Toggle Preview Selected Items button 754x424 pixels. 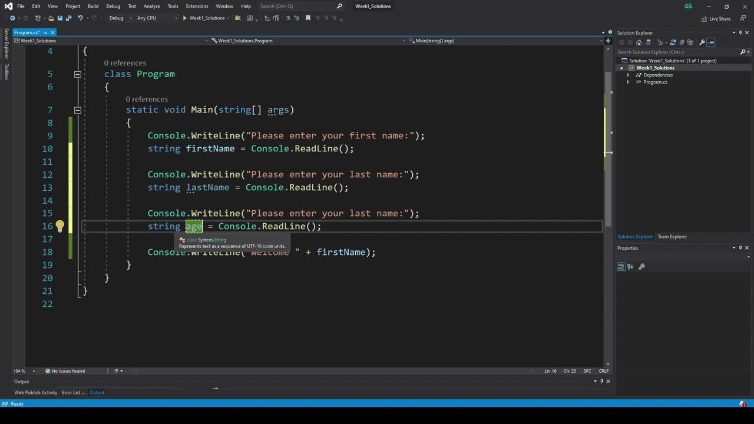(711, 42)
